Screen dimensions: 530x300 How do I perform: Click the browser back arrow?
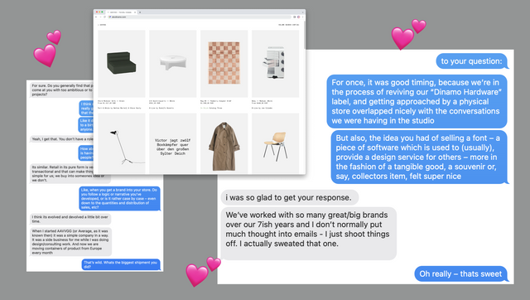pyautogui.click(x=96, y=17)
